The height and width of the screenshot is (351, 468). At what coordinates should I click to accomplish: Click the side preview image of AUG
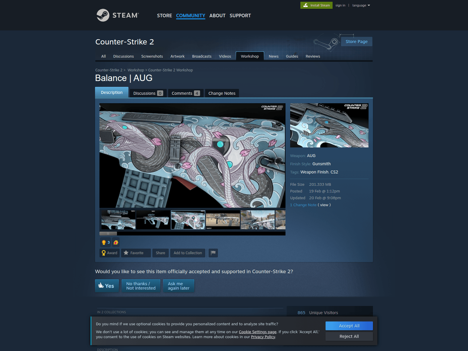tap(329, 125)
